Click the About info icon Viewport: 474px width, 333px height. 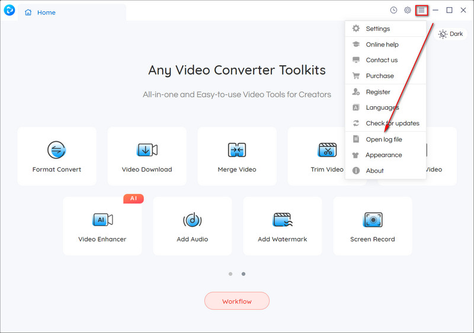tap(356, 171)
